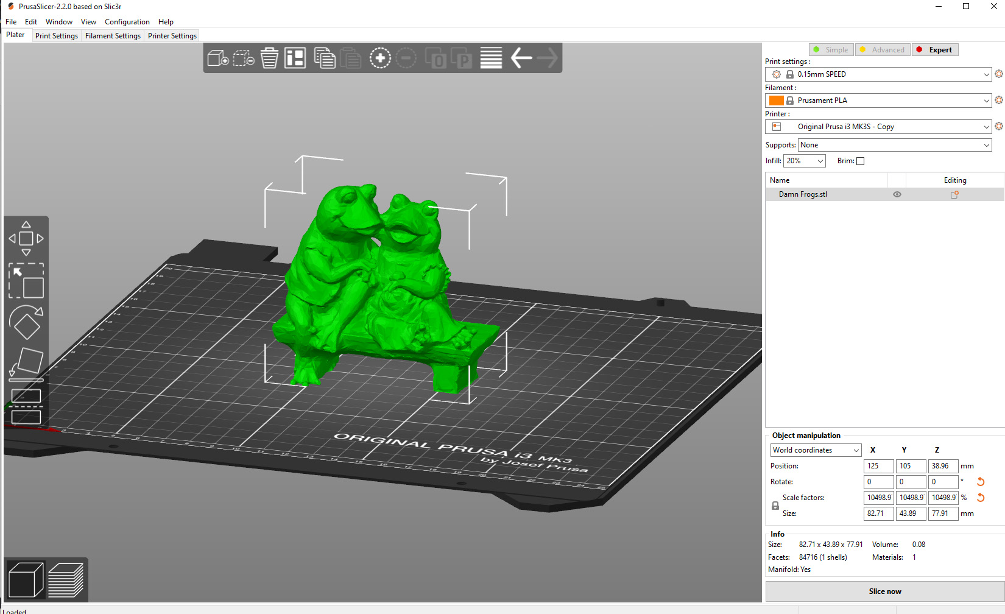Viewport: 1005px width, 614px height.
Task: Switch to Filament Settings tab
Action: click(113, 36)
